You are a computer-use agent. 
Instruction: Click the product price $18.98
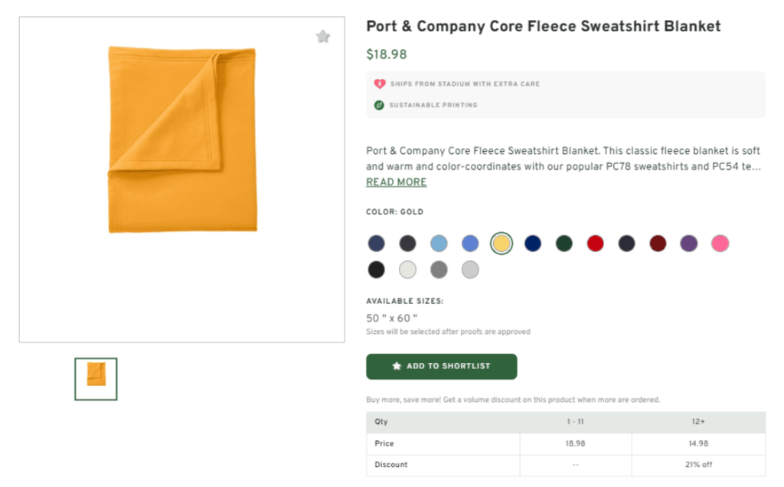(x=385, y=55)
